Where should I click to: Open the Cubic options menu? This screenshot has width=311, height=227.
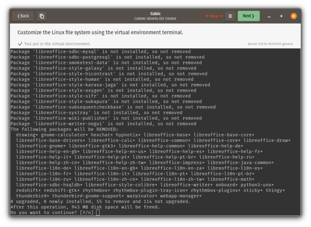(230, 16)
